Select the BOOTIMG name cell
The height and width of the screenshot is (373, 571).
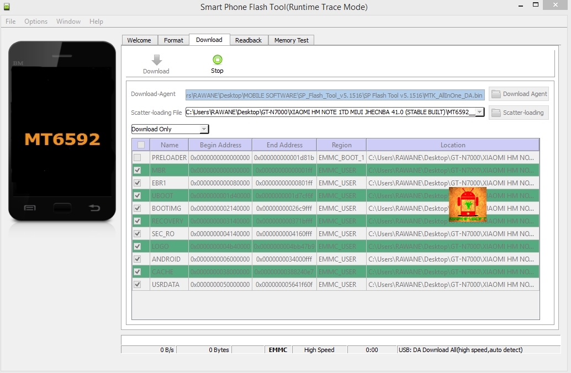point(170,209)
